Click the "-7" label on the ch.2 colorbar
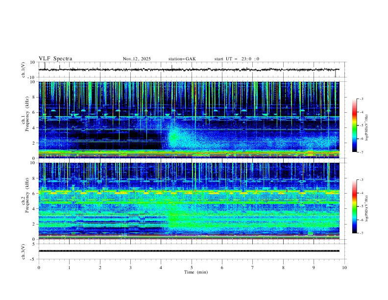 coord(362,233)
